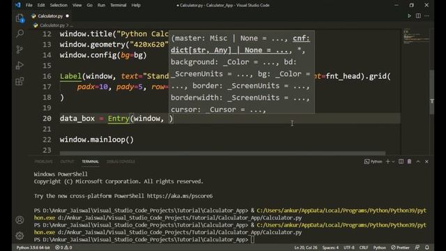
Task: Open the new terminal launch profile dropdown
Action: (x=393, y=162)
